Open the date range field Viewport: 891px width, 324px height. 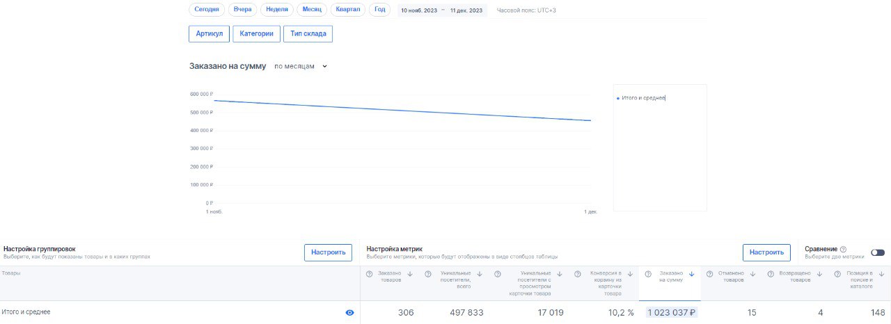[x=441, y=10]
